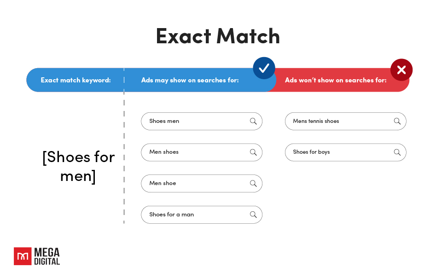This screenshot has width=436, height=279.
Task: Select the 'Men shoes' search field
Action: click(202, 152)
